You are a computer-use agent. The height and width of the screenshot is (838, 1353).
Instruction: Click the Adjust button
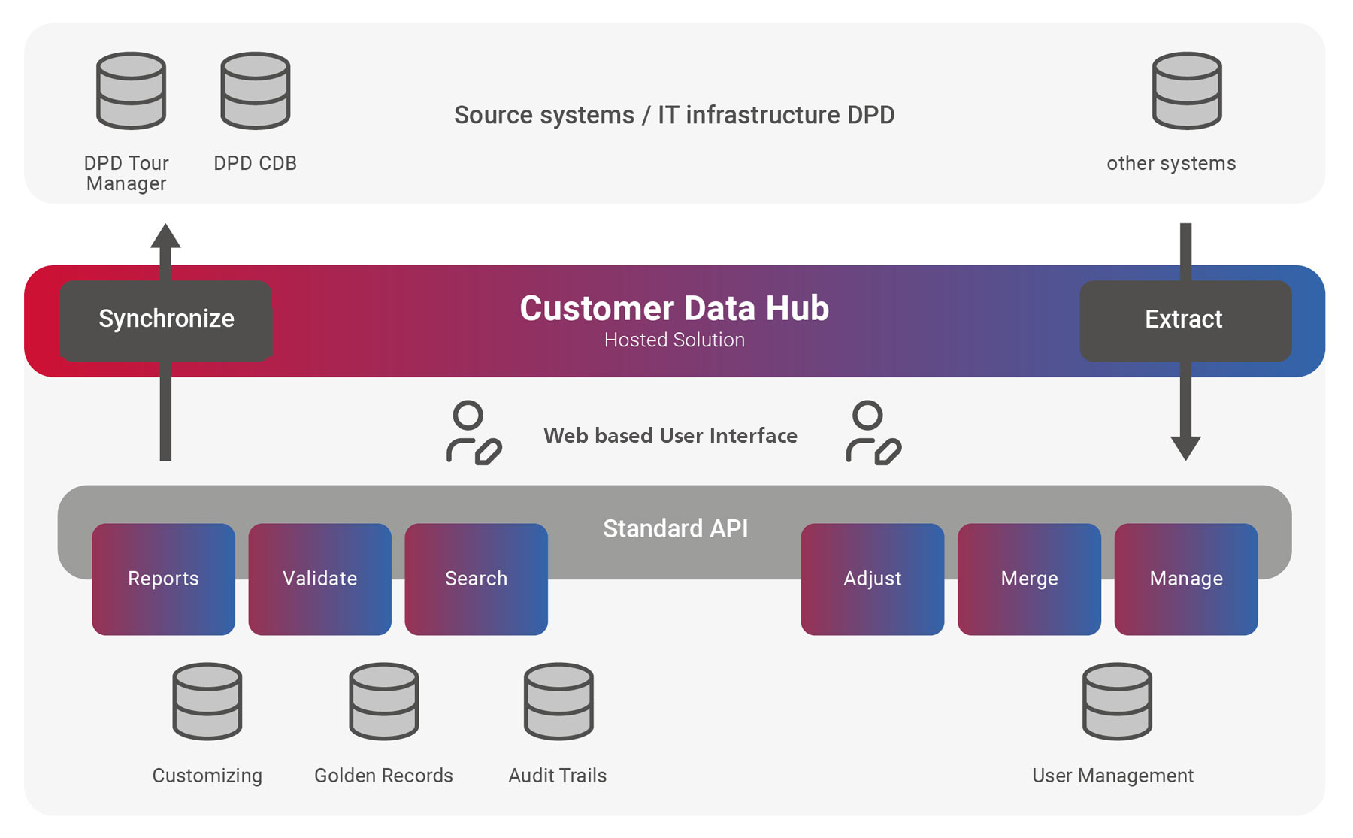[872, 579]
